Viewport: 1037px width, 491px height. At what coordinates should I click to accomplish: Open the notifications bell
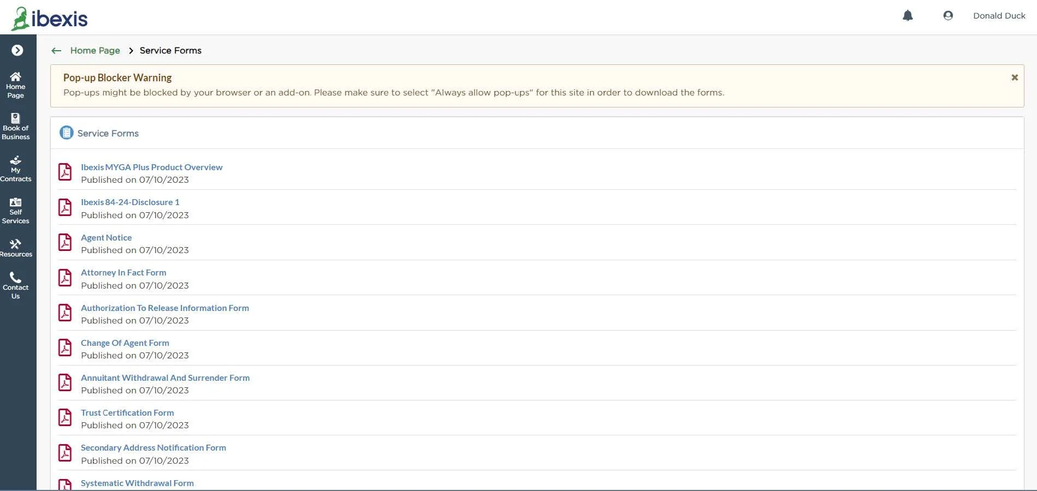(908, 16)
